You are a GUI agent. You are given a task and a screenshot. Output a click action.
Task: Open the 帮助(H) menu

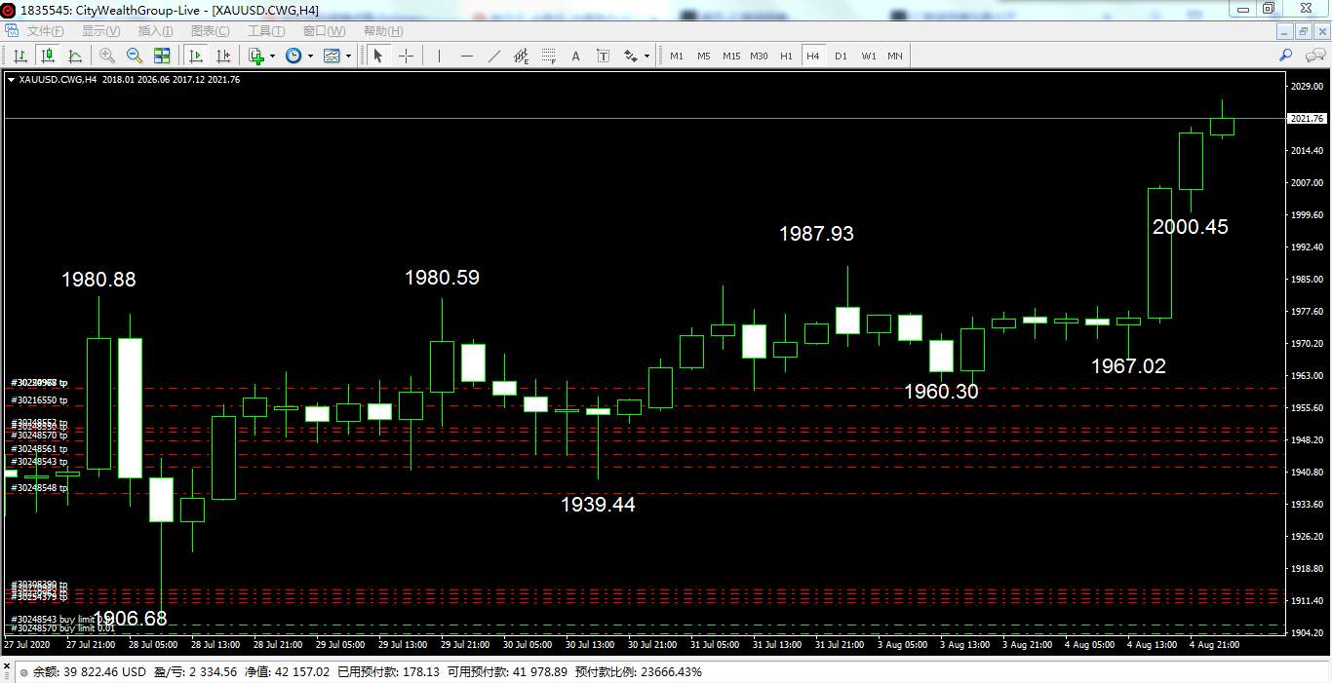pos(382,31)
